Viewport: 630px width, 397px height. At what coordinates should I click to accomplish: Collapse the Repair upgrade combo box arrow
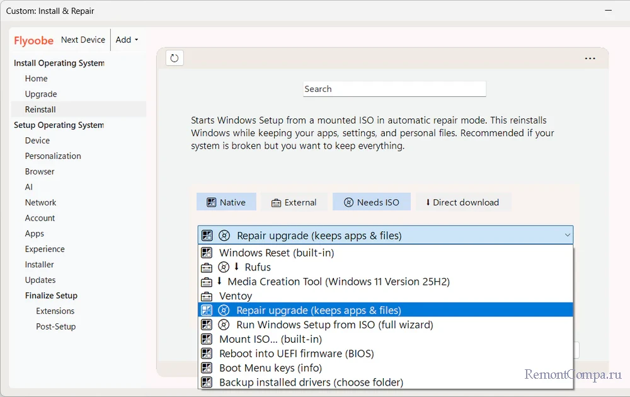coord(568,236)
